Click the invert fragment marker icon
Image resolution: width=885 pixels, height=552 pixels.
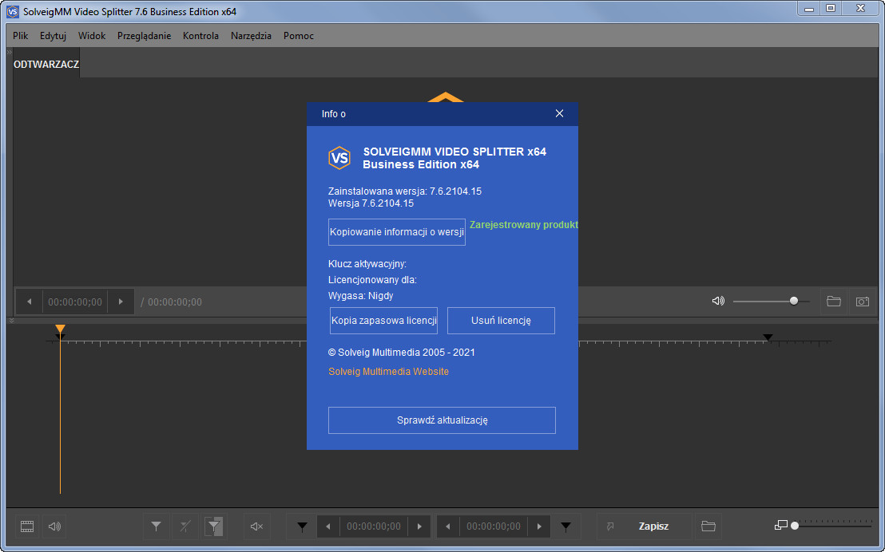214,526
